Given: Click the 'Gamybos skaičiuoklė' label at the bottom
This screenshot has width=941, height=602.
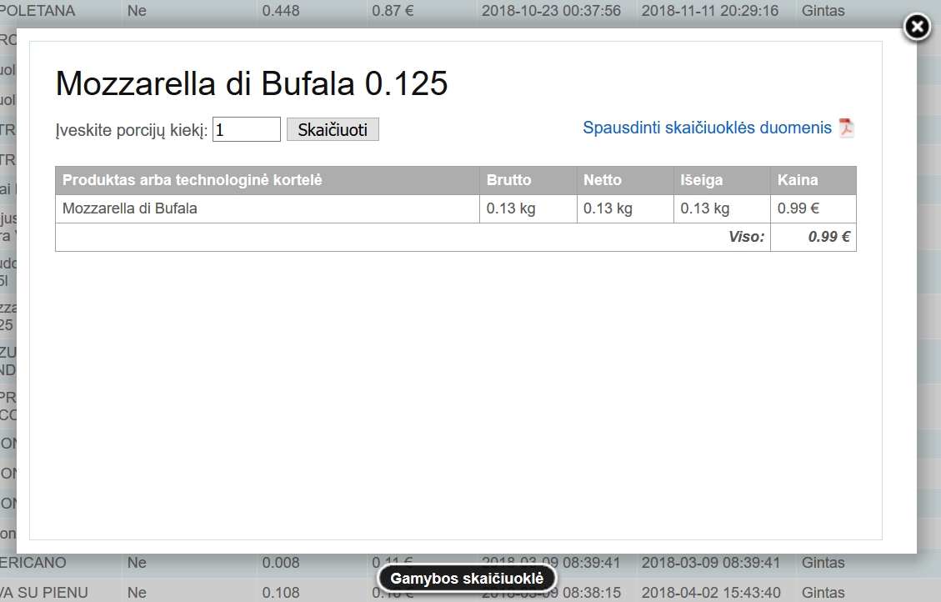Looking at the screenshot, I should tap(467, 579).
